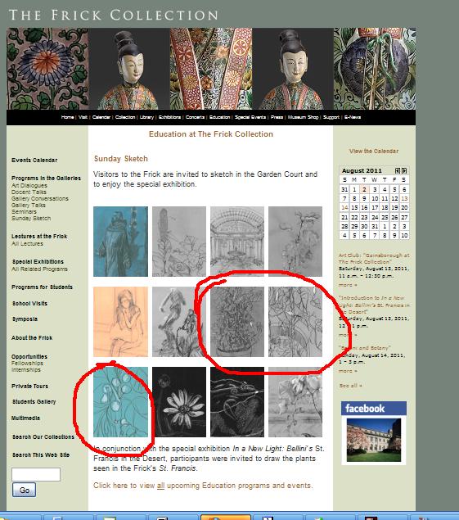
Task: Select August 17 in the calendar
Action: pos(375,208)
